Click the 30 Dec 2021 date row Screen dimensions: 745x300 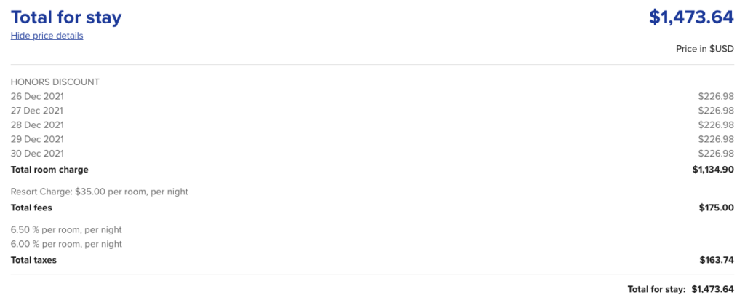click(372, 154)
